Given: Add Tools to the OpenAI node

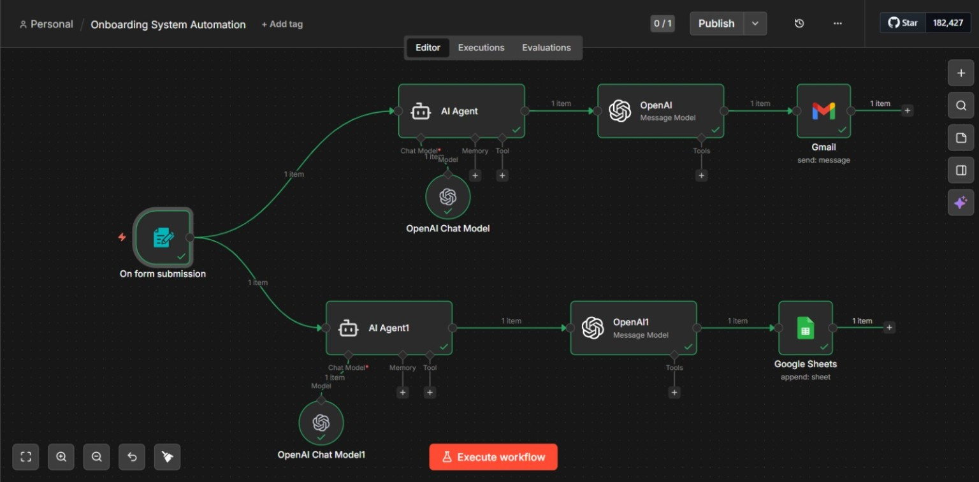Looking at the screenshot, I should pyautogui.click(x=701, y=175).
